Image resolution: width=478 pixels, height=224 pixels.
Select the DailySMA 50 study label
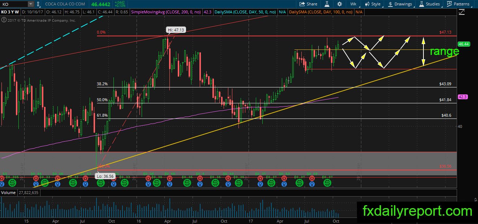(245, 12)
